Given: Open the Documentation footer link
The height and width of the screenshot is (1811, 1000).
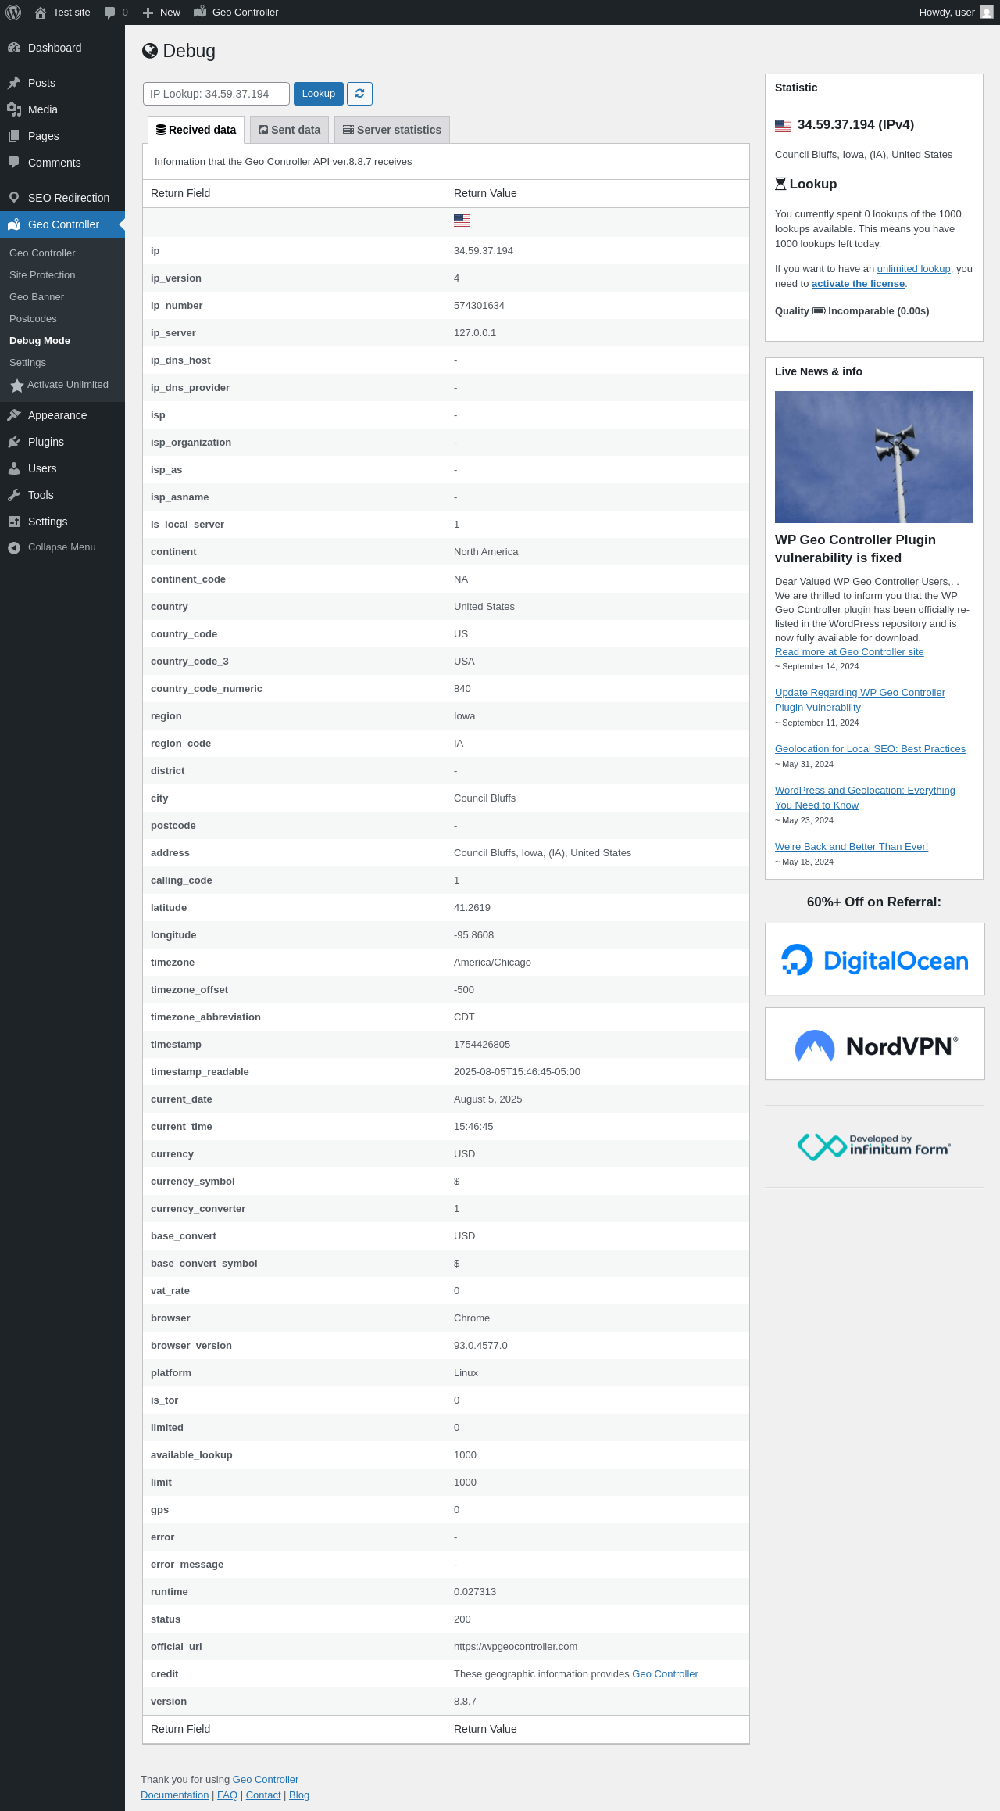Looking at the screenshot, I should (x=175, y=1795).
